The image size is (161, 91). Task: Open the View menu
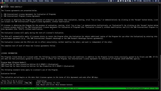point(19,1)
